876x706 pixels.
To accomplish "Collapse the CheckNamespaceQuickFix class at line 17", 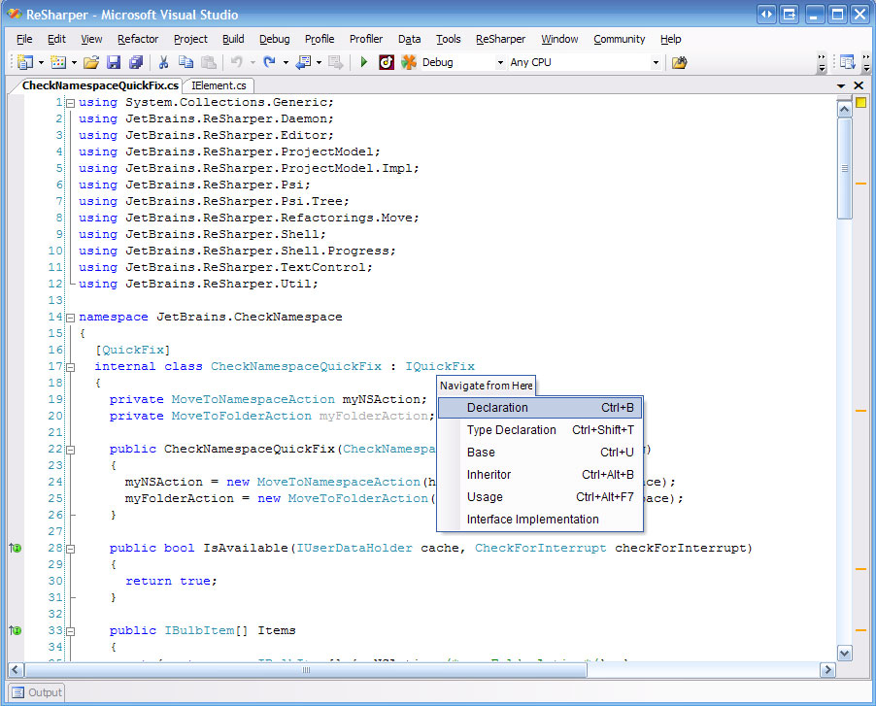I will (x=70, y=367).
